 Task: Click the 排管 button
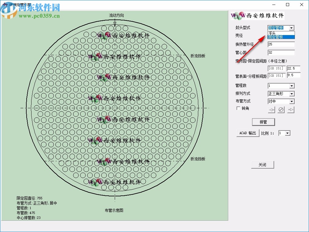[x=263, y=122]
